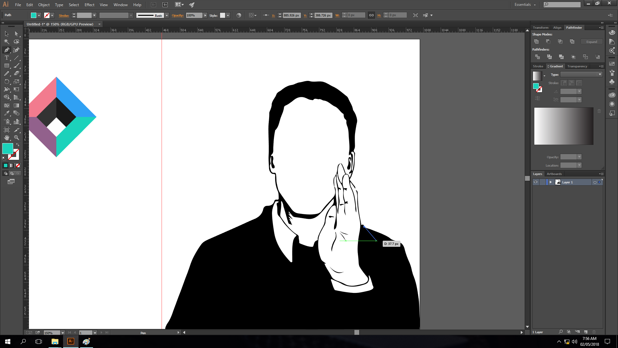
Task: Select the Shape Builder tool
Action: coord(7,97)
